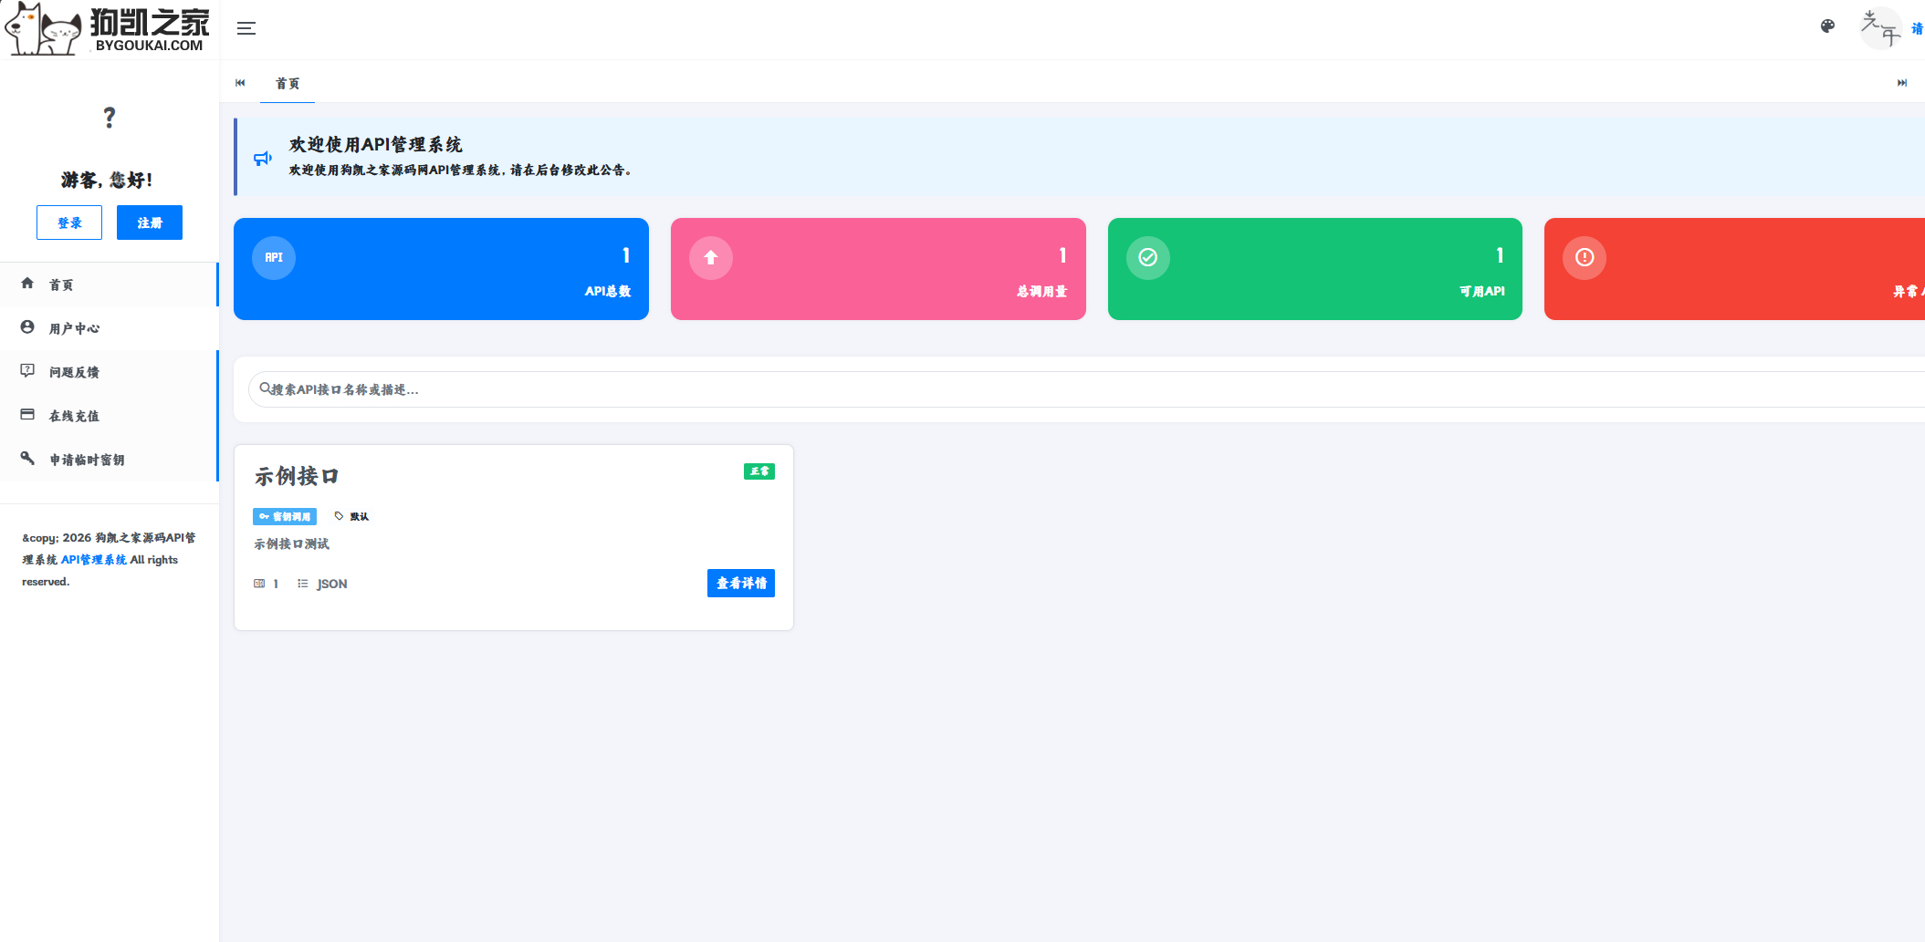The image size is (1925, 942).
Task: Click the 登录 login button
Action: click(x=69, y=223)
